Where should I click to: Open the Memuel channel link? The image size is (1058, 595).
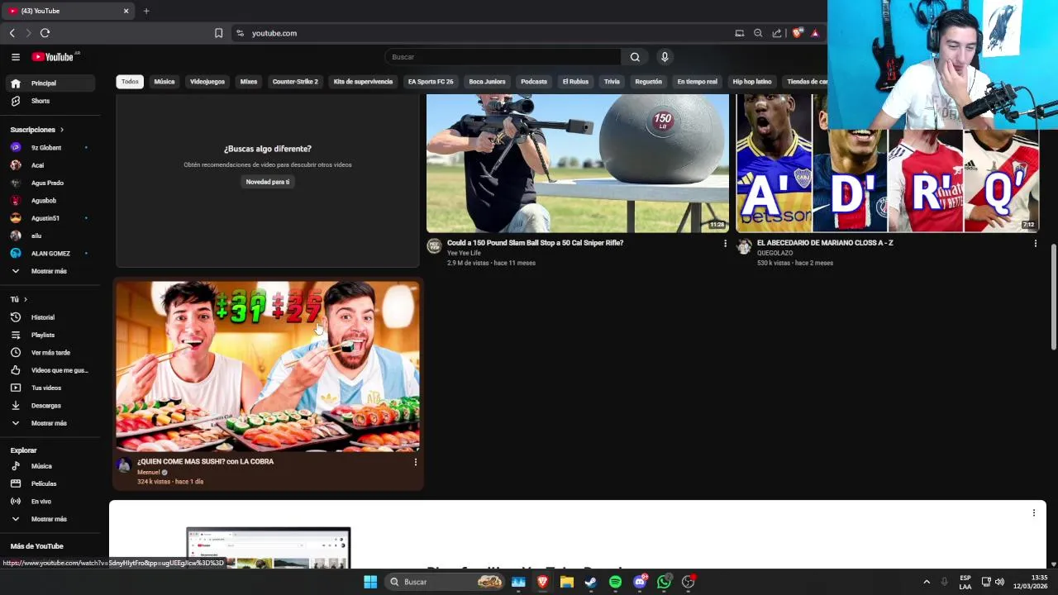(149, 472)
